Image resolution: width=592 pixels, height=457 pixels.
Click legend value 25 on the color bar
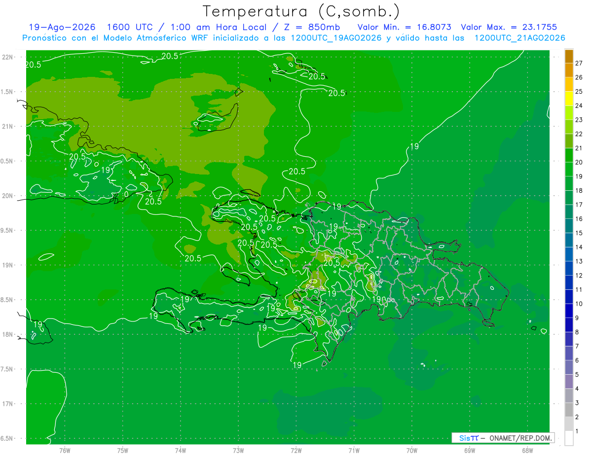tap(580, 91)
